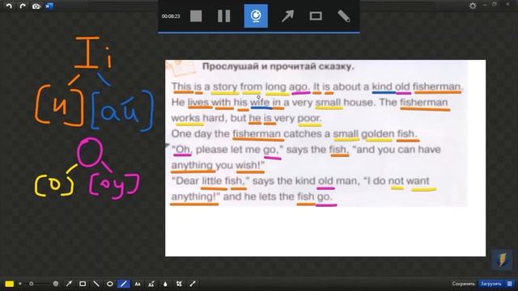
Task: Adjust the brush thickness slider
Action: (39, 284)
